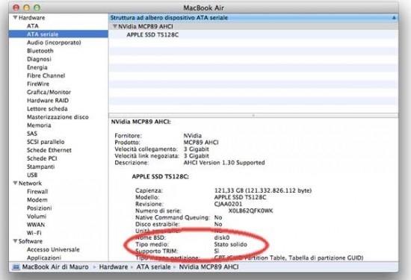Click the Native Command Queuing label
This screenshot has height=280, width=411.
(x=173, y=217)
